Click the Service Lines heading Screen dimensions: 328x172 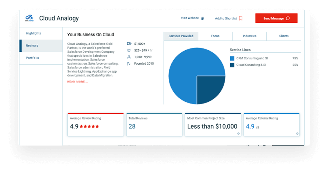coord(240,50)
